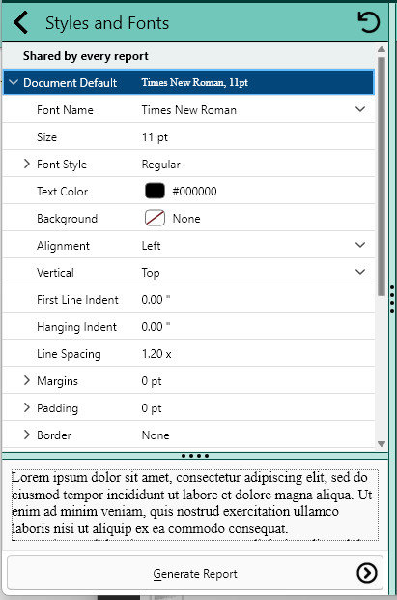
Task: Open the Alignment dropdown arrow
Action: pyautogui.click(x=360, y=245)
